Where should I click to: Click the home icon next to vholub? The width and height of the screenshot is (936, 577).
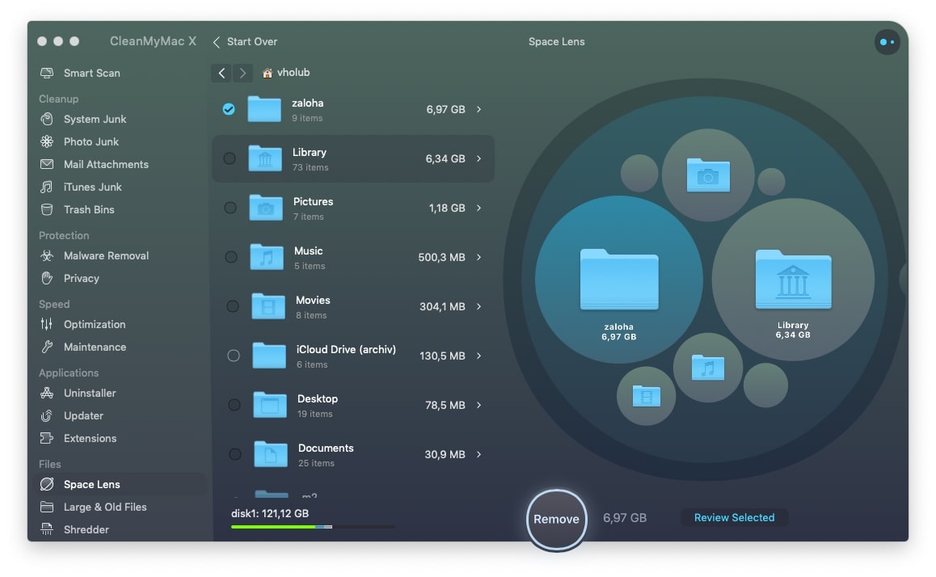(268, 73)
